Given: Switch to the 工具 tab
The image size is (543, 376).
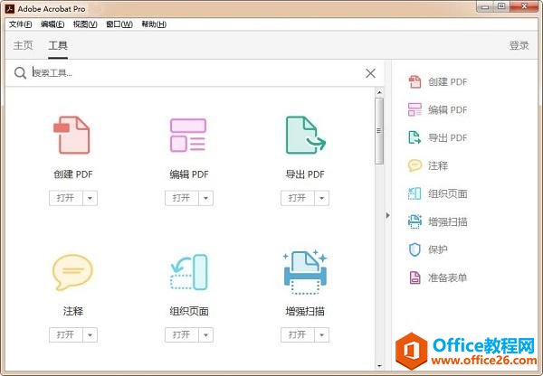Looking at the screenshot, I should (58, 45).
